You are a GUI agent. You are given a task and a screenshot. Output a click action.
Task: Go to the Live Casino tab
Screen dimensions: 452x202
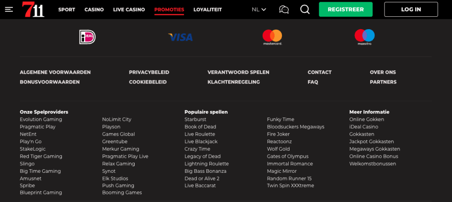(129, 10)
